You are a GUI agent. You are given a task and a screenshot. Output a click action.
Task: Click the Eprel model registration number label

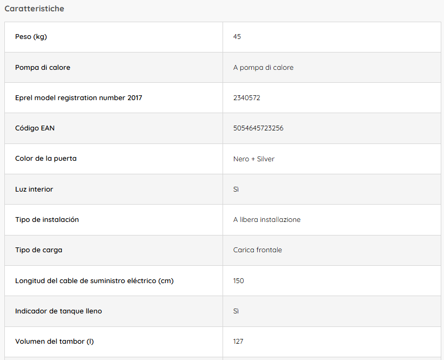click(x=79, y=98)
